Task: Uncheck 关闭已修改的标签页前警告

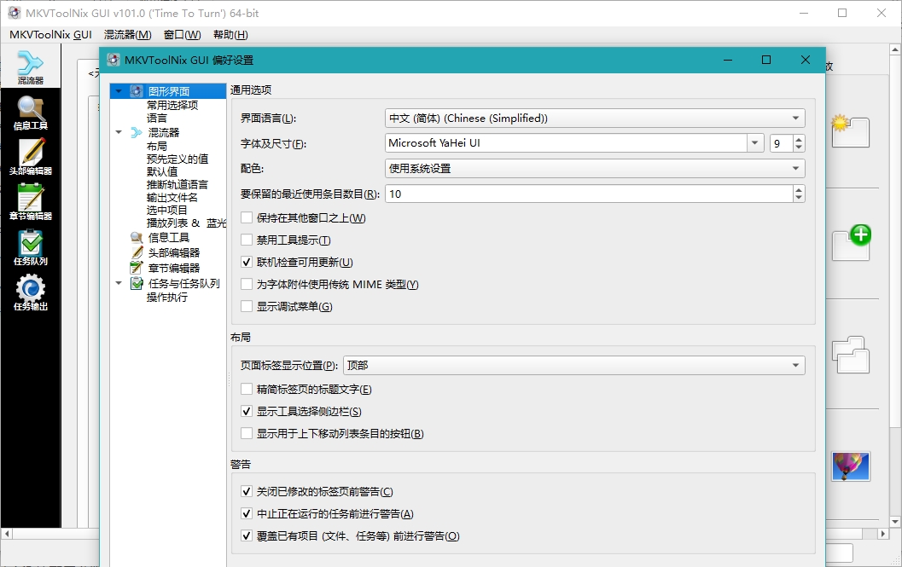Action: tap(247, 492)
